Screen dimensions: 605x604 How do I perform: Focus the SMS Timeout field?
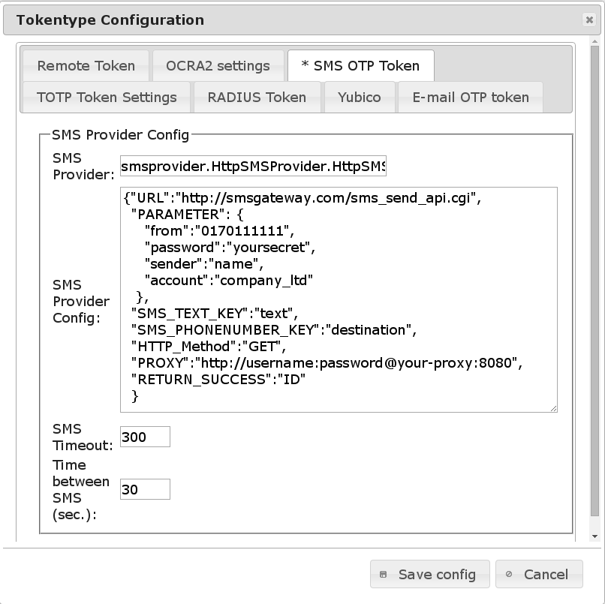coord(145,437)
